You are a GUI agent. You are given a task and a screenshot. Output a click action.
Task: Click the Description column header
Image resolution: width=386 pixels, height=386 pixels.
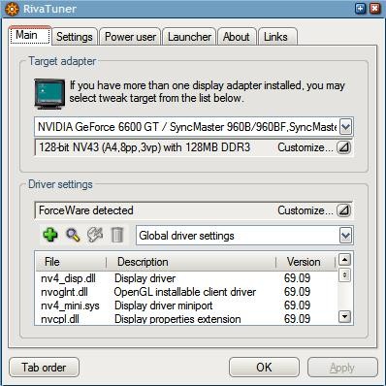(x=191, y=262)
